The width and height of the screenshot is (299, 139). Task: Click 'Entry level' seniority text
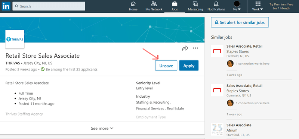(x=144, y=88)
